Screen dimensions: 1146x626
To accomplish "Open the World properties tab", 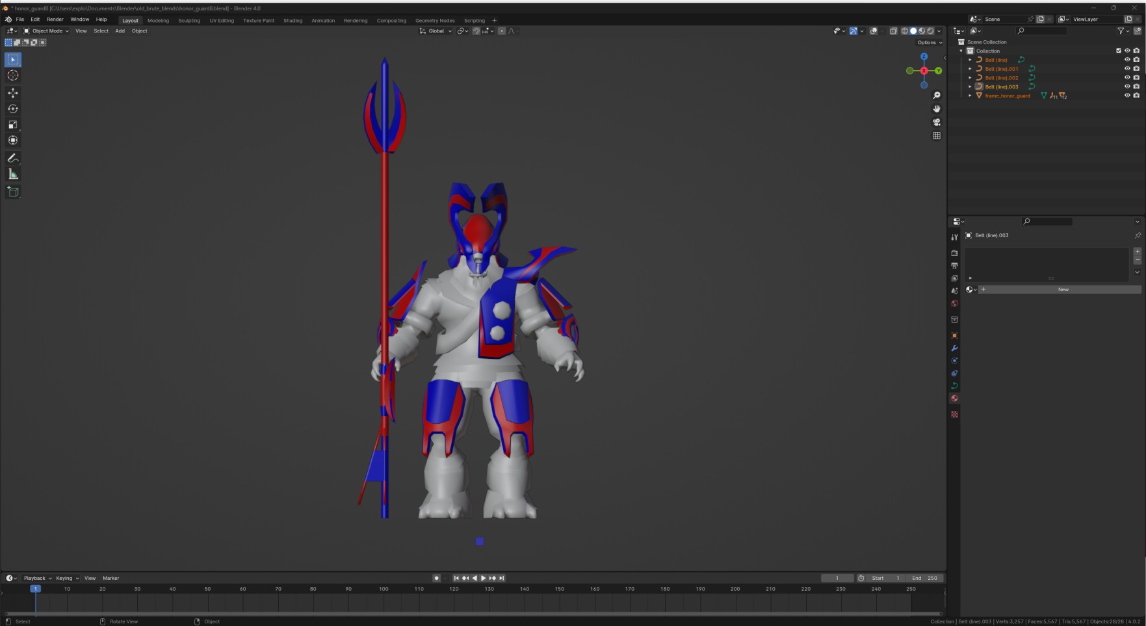I will [x=954, y=304].
